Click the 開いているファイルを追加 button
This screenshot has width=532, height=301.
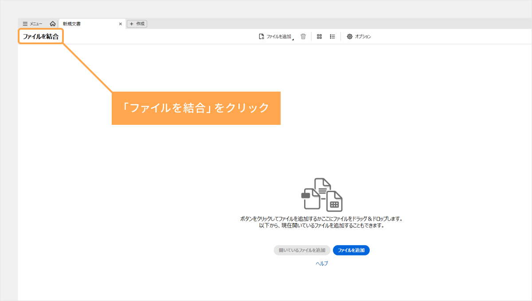click(302, 250)
